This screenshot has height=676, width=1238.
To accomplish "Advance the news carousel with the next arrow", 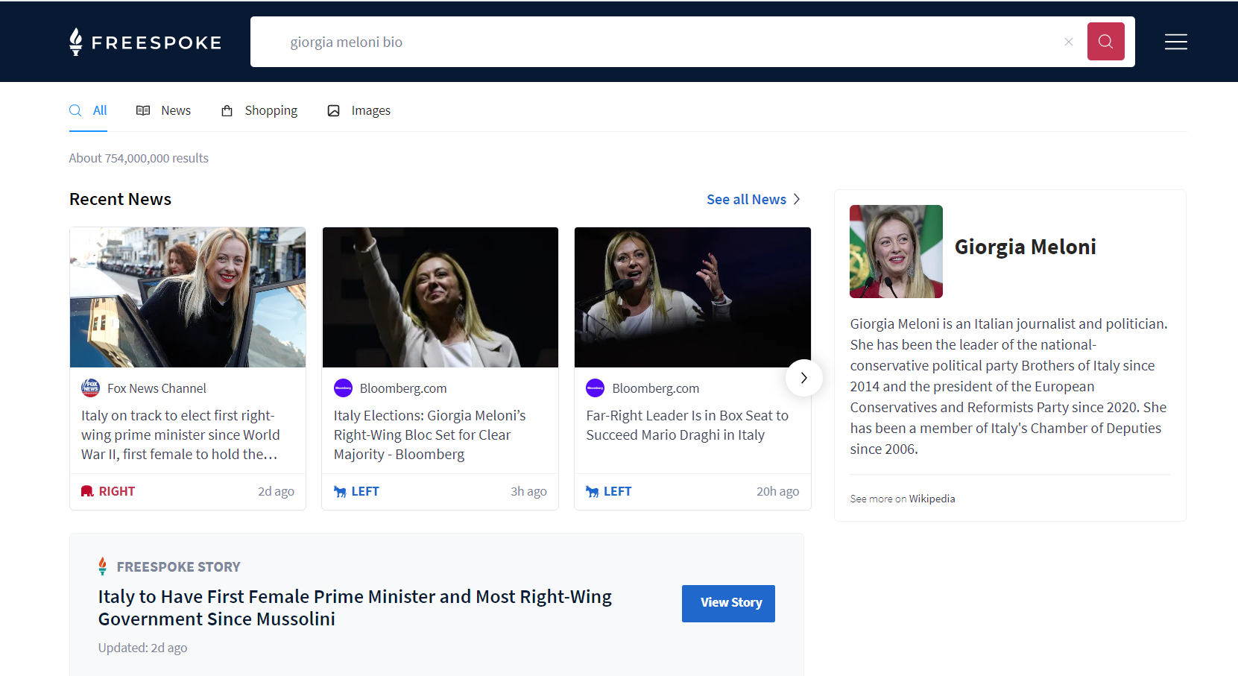I will (x=803, y=378).
